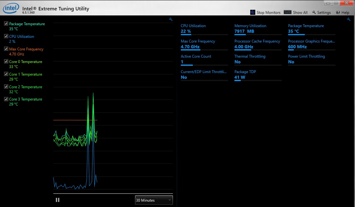Click Show All button
The height and width of the screenshot is (207, 355).
point(296,12)
